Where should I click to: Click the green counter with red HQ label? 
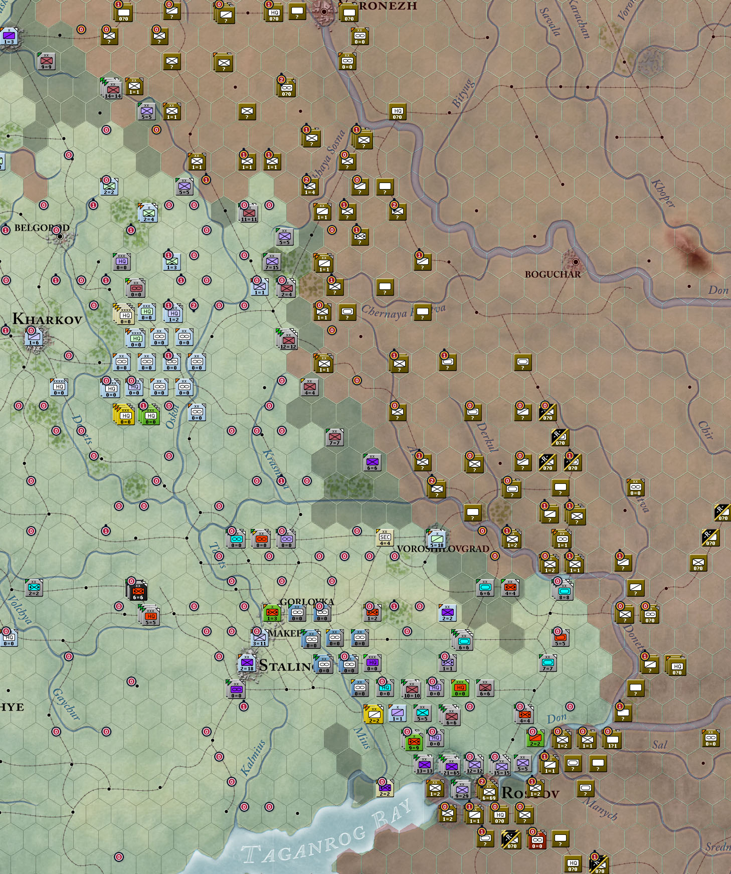460,688
